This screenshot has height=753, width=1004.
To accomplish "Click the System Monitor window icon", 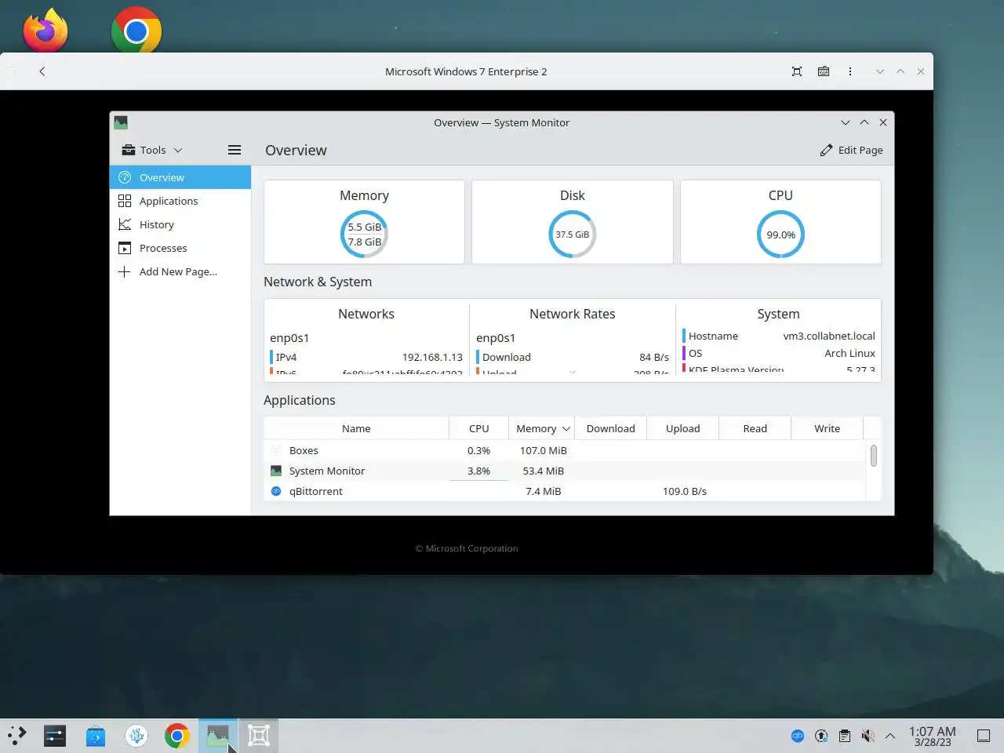I will [x=121, y=122].
